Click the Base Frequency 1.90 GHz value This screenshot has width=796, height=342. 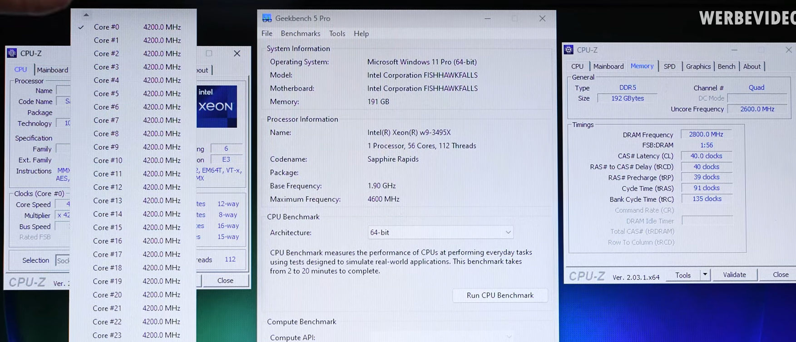(x=381, y=186)
